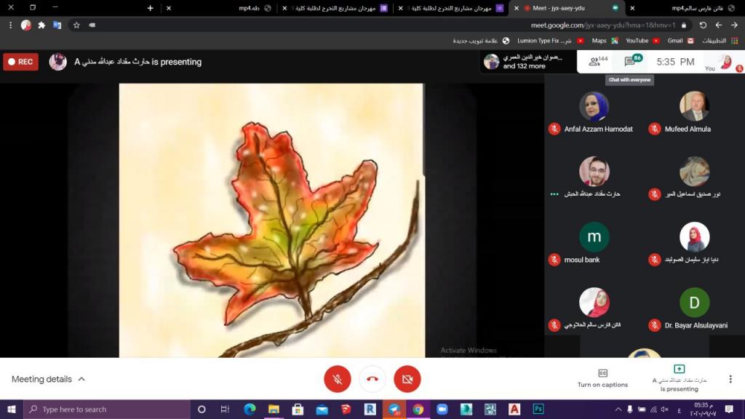
Task: Show the participants list (144)
Action: pyautogui.click(x=598, y=62)
